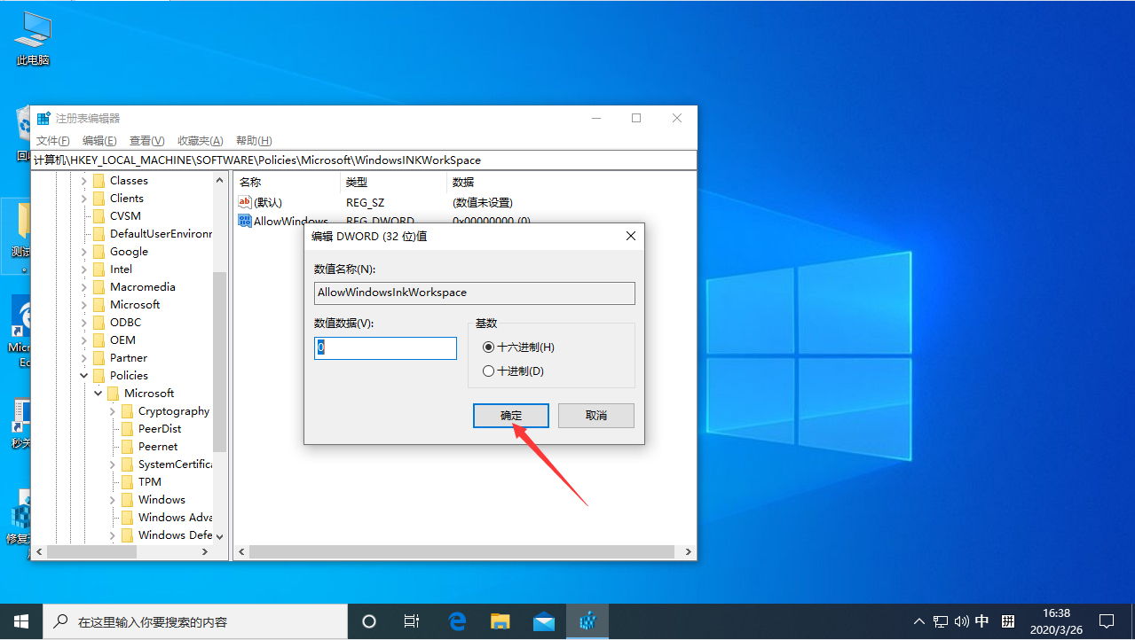Viewport: 1135px width, 640px height.
Task: Open File Explorer from the taskbar
Action: 500,621
